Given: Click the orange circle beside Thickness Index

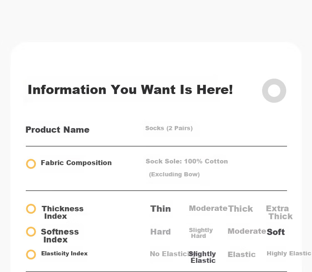Looking at the screenshot, I should (x=31, y=209).
